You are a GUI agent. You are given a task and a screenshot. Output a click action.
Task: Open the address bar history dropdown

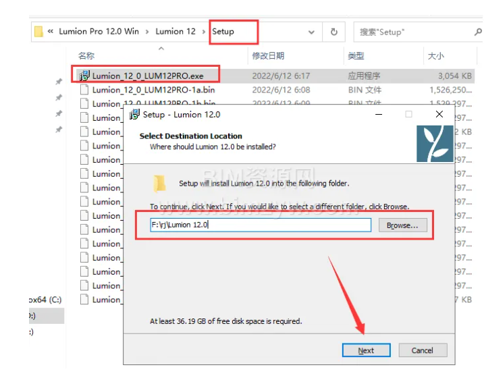[311, 32]
